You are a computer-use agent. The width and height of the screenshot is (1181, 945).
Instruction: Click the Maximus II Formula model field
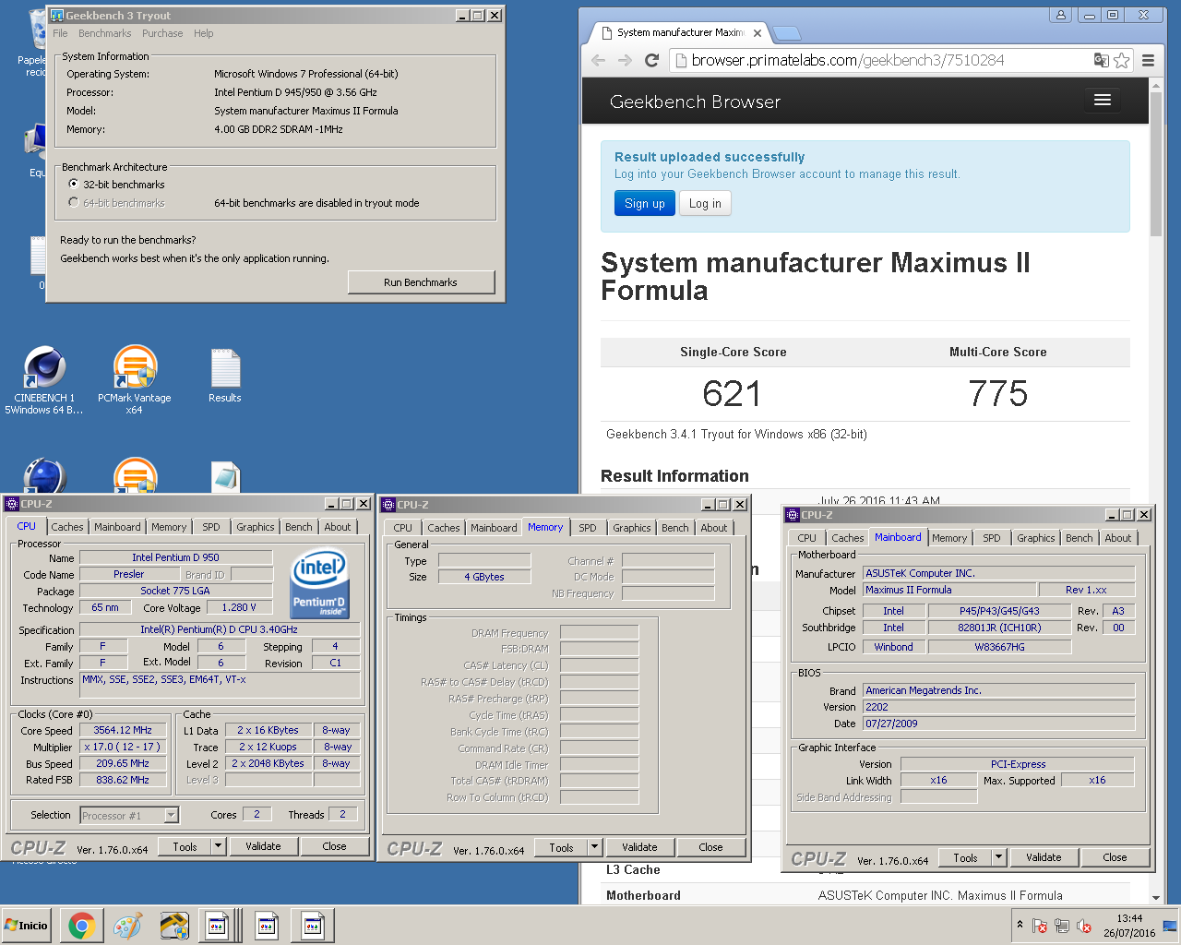(x=949, y=590)
